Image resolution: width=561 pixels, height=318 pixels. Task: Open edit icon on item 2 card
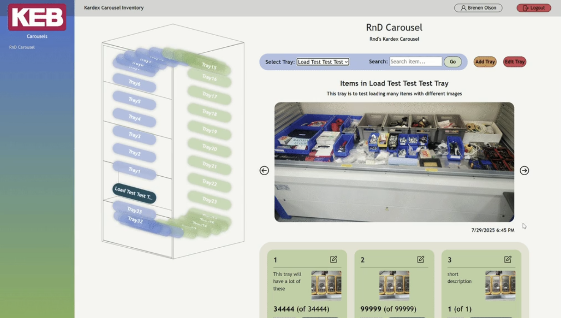tap(420, 259)
